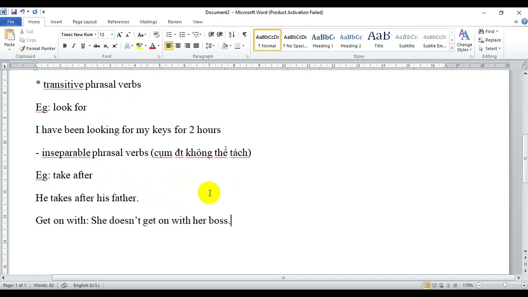This screenshot has width=528, height=297.
Task: Click the Sort icon
Action: [232, 35]
